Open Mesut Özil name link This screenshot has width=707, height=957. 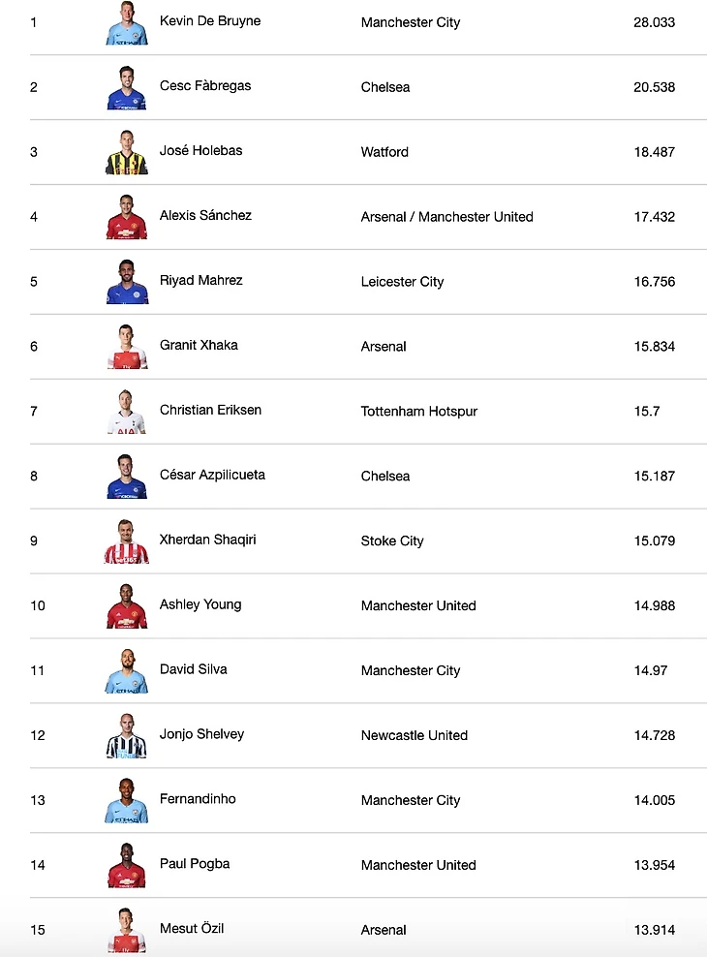192,928
